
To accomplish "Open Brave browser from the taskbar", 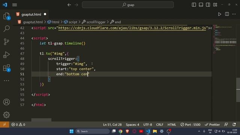I will click(x=127, y=131).
